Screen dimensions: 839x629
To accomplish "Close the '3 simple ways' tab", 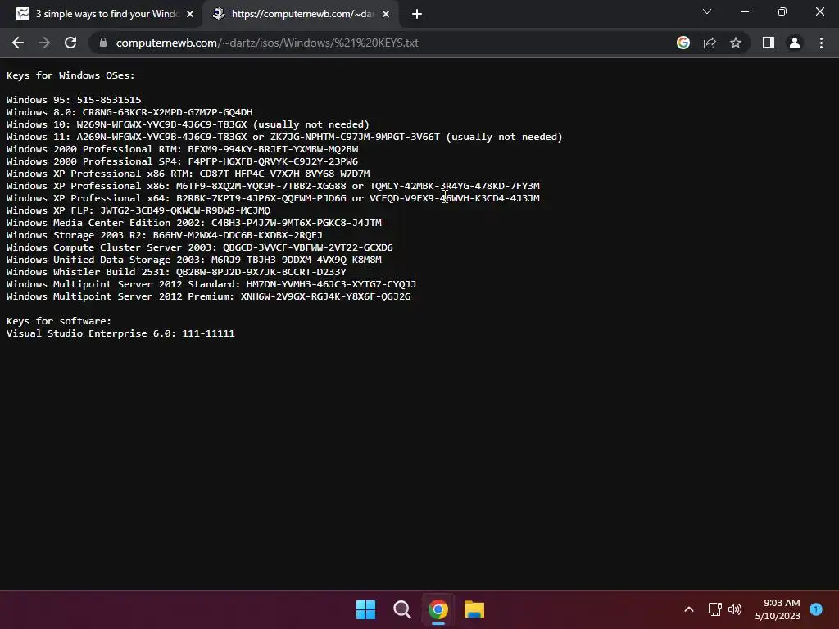I will [x=190, y=14].
